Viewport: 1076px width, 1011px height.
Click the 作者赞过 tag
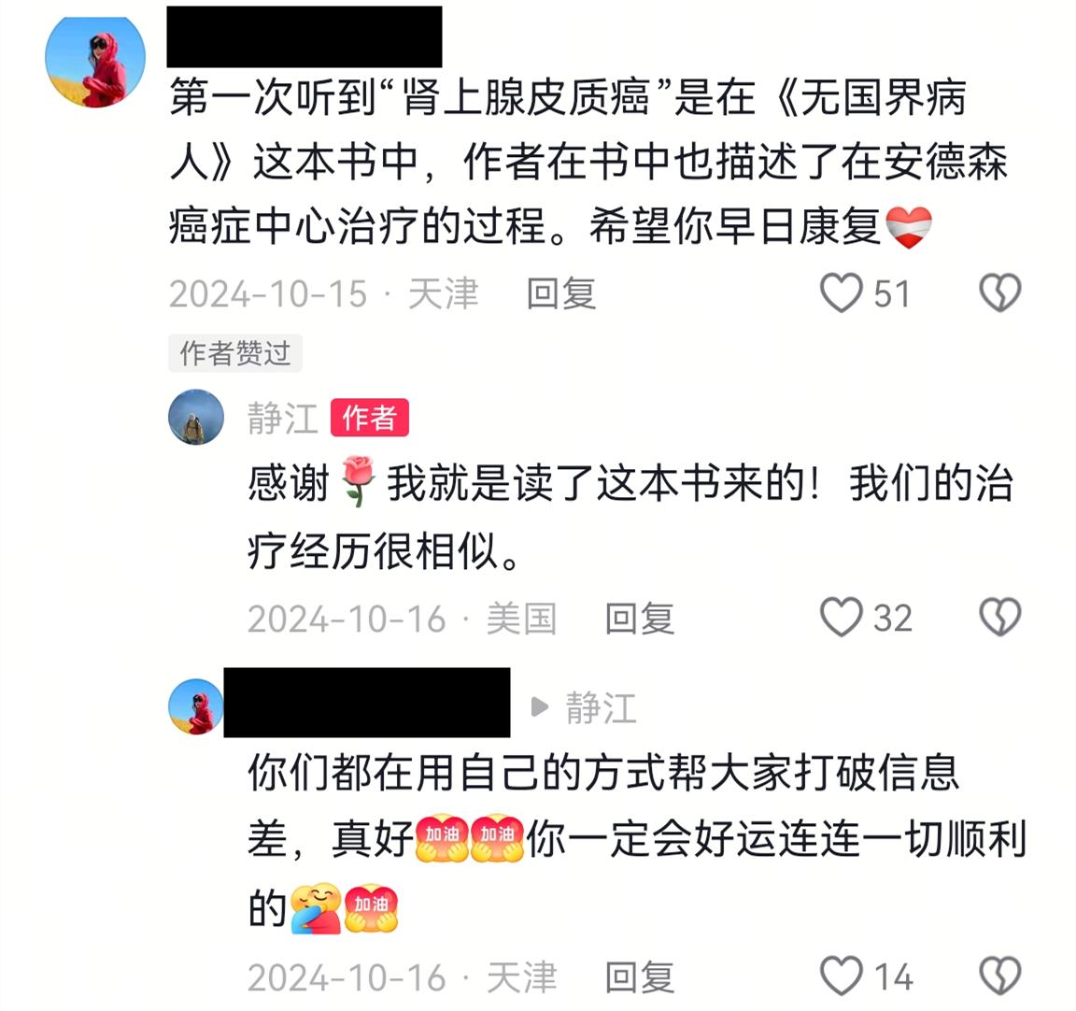coord(234,353)
